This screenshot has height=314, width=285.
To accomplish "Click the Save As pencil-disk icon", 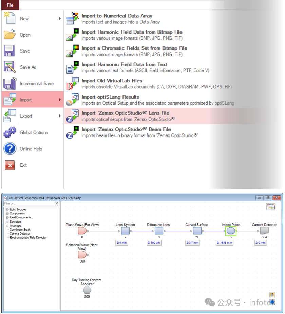I will click(x=9, y=67).
